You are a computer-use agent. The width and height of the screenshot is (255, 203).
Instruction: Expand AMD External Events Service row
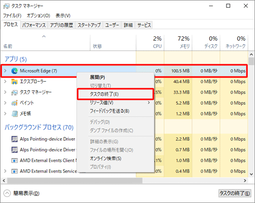(5, 171)
